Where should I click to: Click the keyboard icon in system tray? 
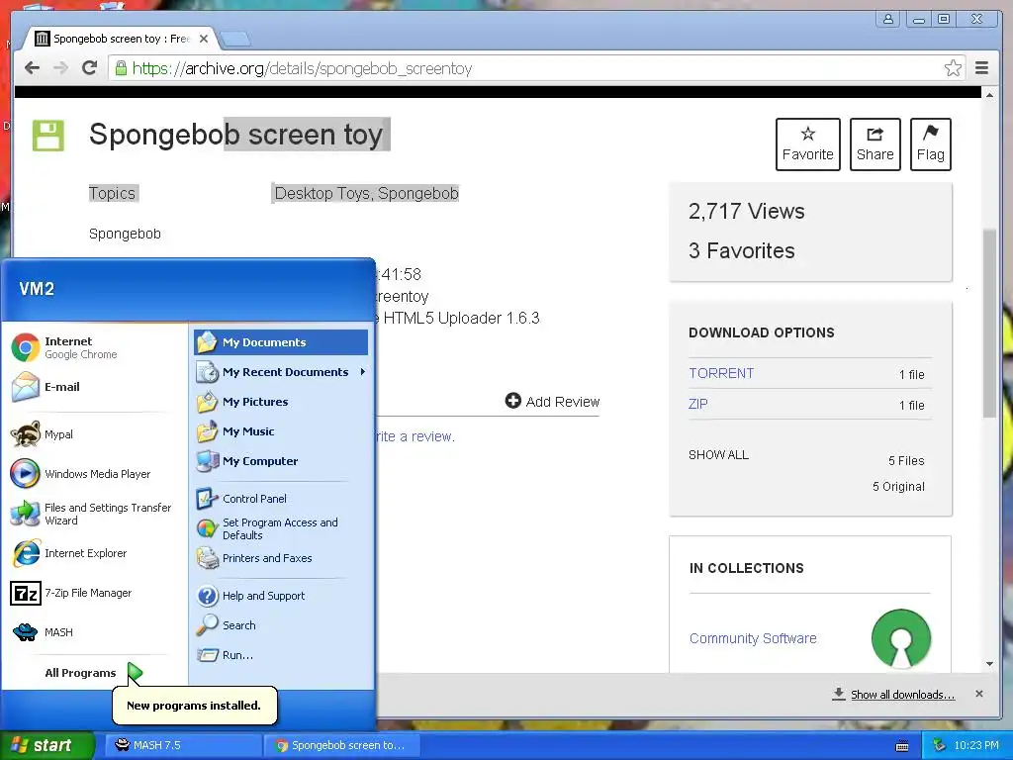[902, 746]
